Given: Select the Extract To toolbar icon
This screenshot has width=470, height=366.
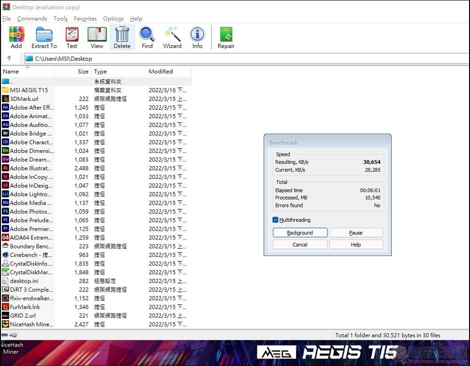Looking at the screenshot, I should click(x=44, y=38).
